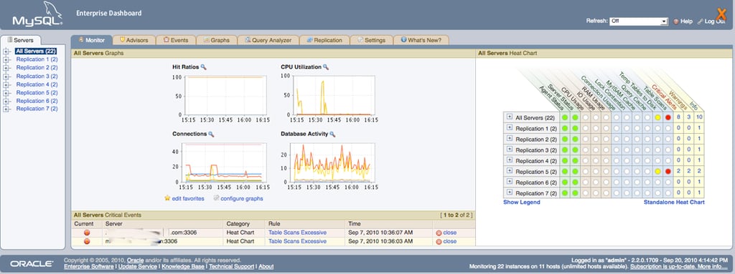Image resolution: width=735 pixels, height=274 pixels.
Task: Expand the Replication 4 node in the sidebar tree
Action: pyautogui.click(x=6, y=84)
